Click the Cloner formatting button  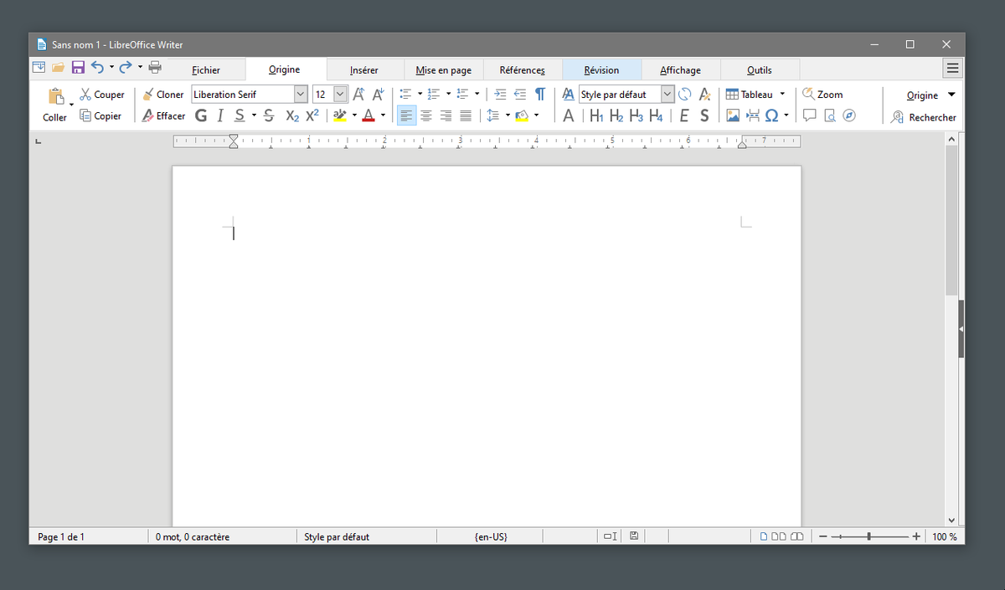(x=162, y=95)
